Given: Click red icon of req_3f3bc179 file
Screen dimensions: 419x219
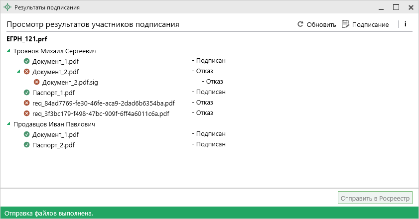Looking at the screenshot, I should pyautogui.click(x=27, y=113).
